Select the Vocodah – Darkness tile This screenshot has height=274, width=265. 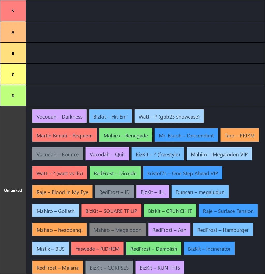pos(60,116)
